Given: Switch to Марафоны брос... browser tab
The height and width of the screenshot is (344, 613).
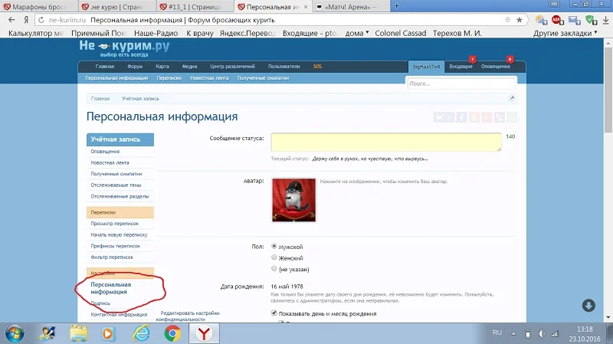Looking at the screenshot, I should [39, 7].
